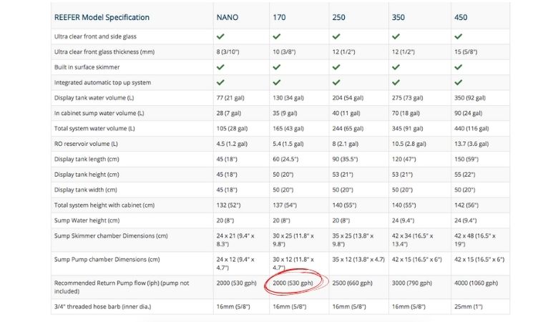Select the 450 column header
This screenshot has height=322, width=558.
(461, 17)
